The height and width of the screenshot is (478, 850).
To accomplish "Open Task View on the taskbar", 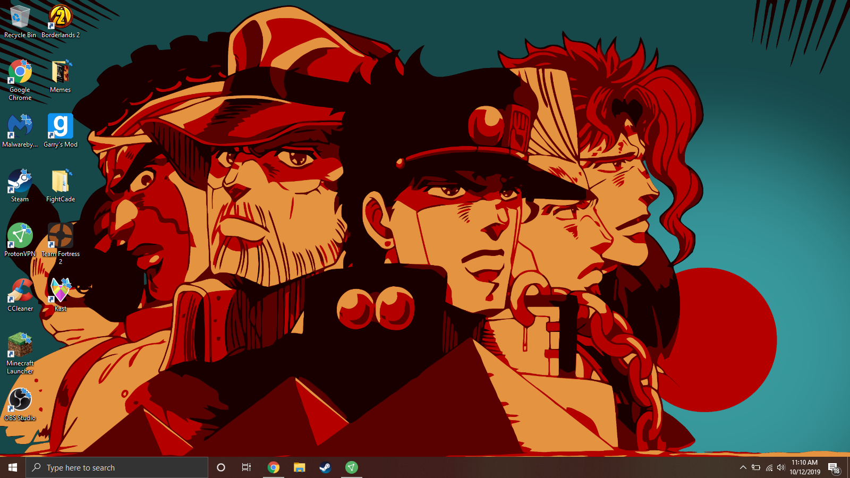I will coord(246,467).
